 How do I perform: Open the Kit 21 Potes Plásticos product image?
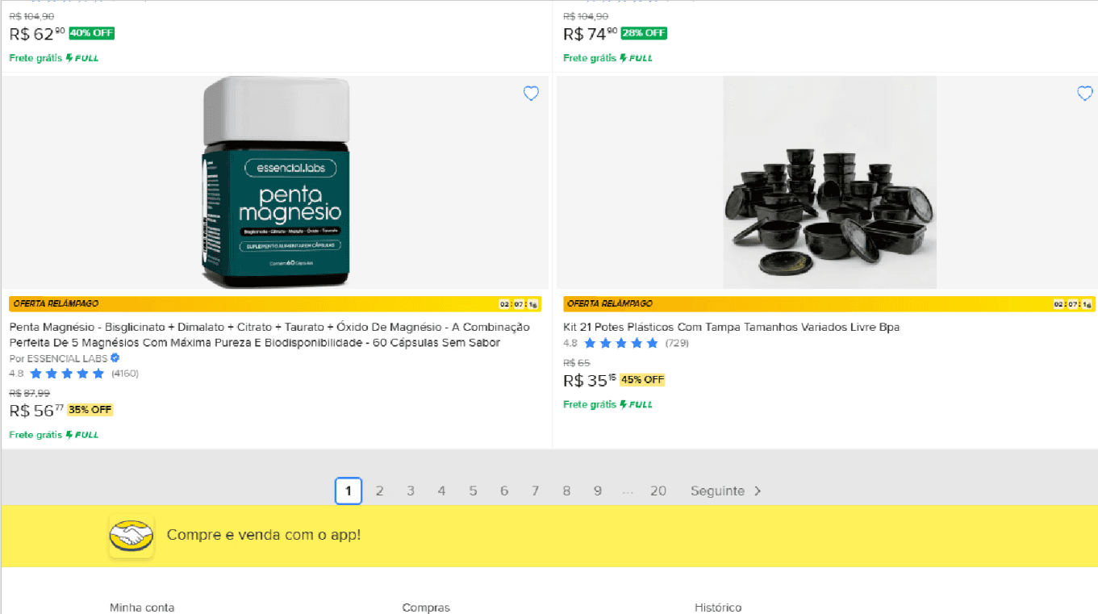[830, 182]
